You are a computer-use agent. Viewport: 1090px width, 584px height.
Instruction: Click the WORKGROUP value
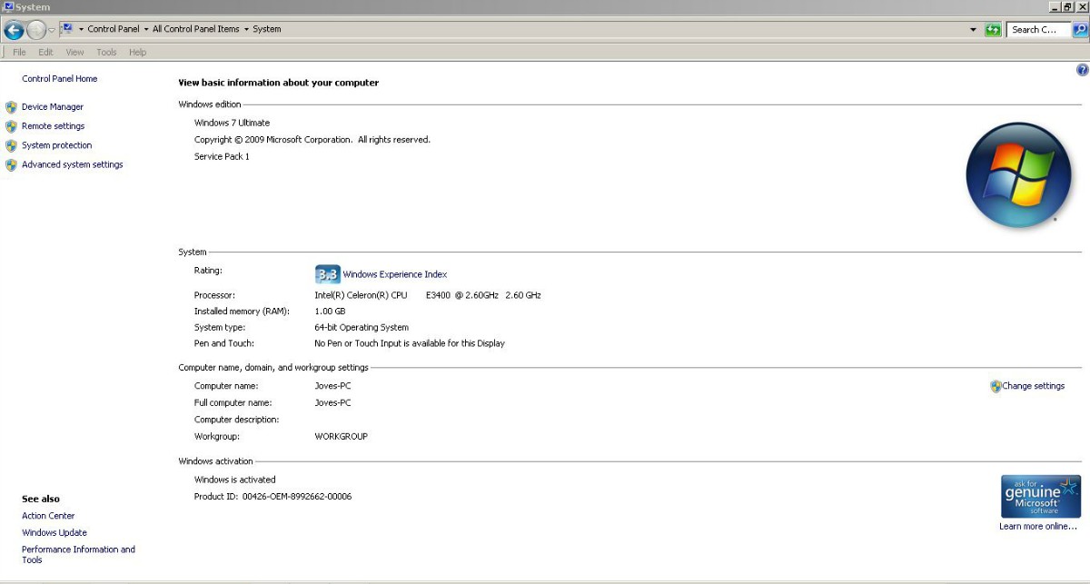coord(341,436)
